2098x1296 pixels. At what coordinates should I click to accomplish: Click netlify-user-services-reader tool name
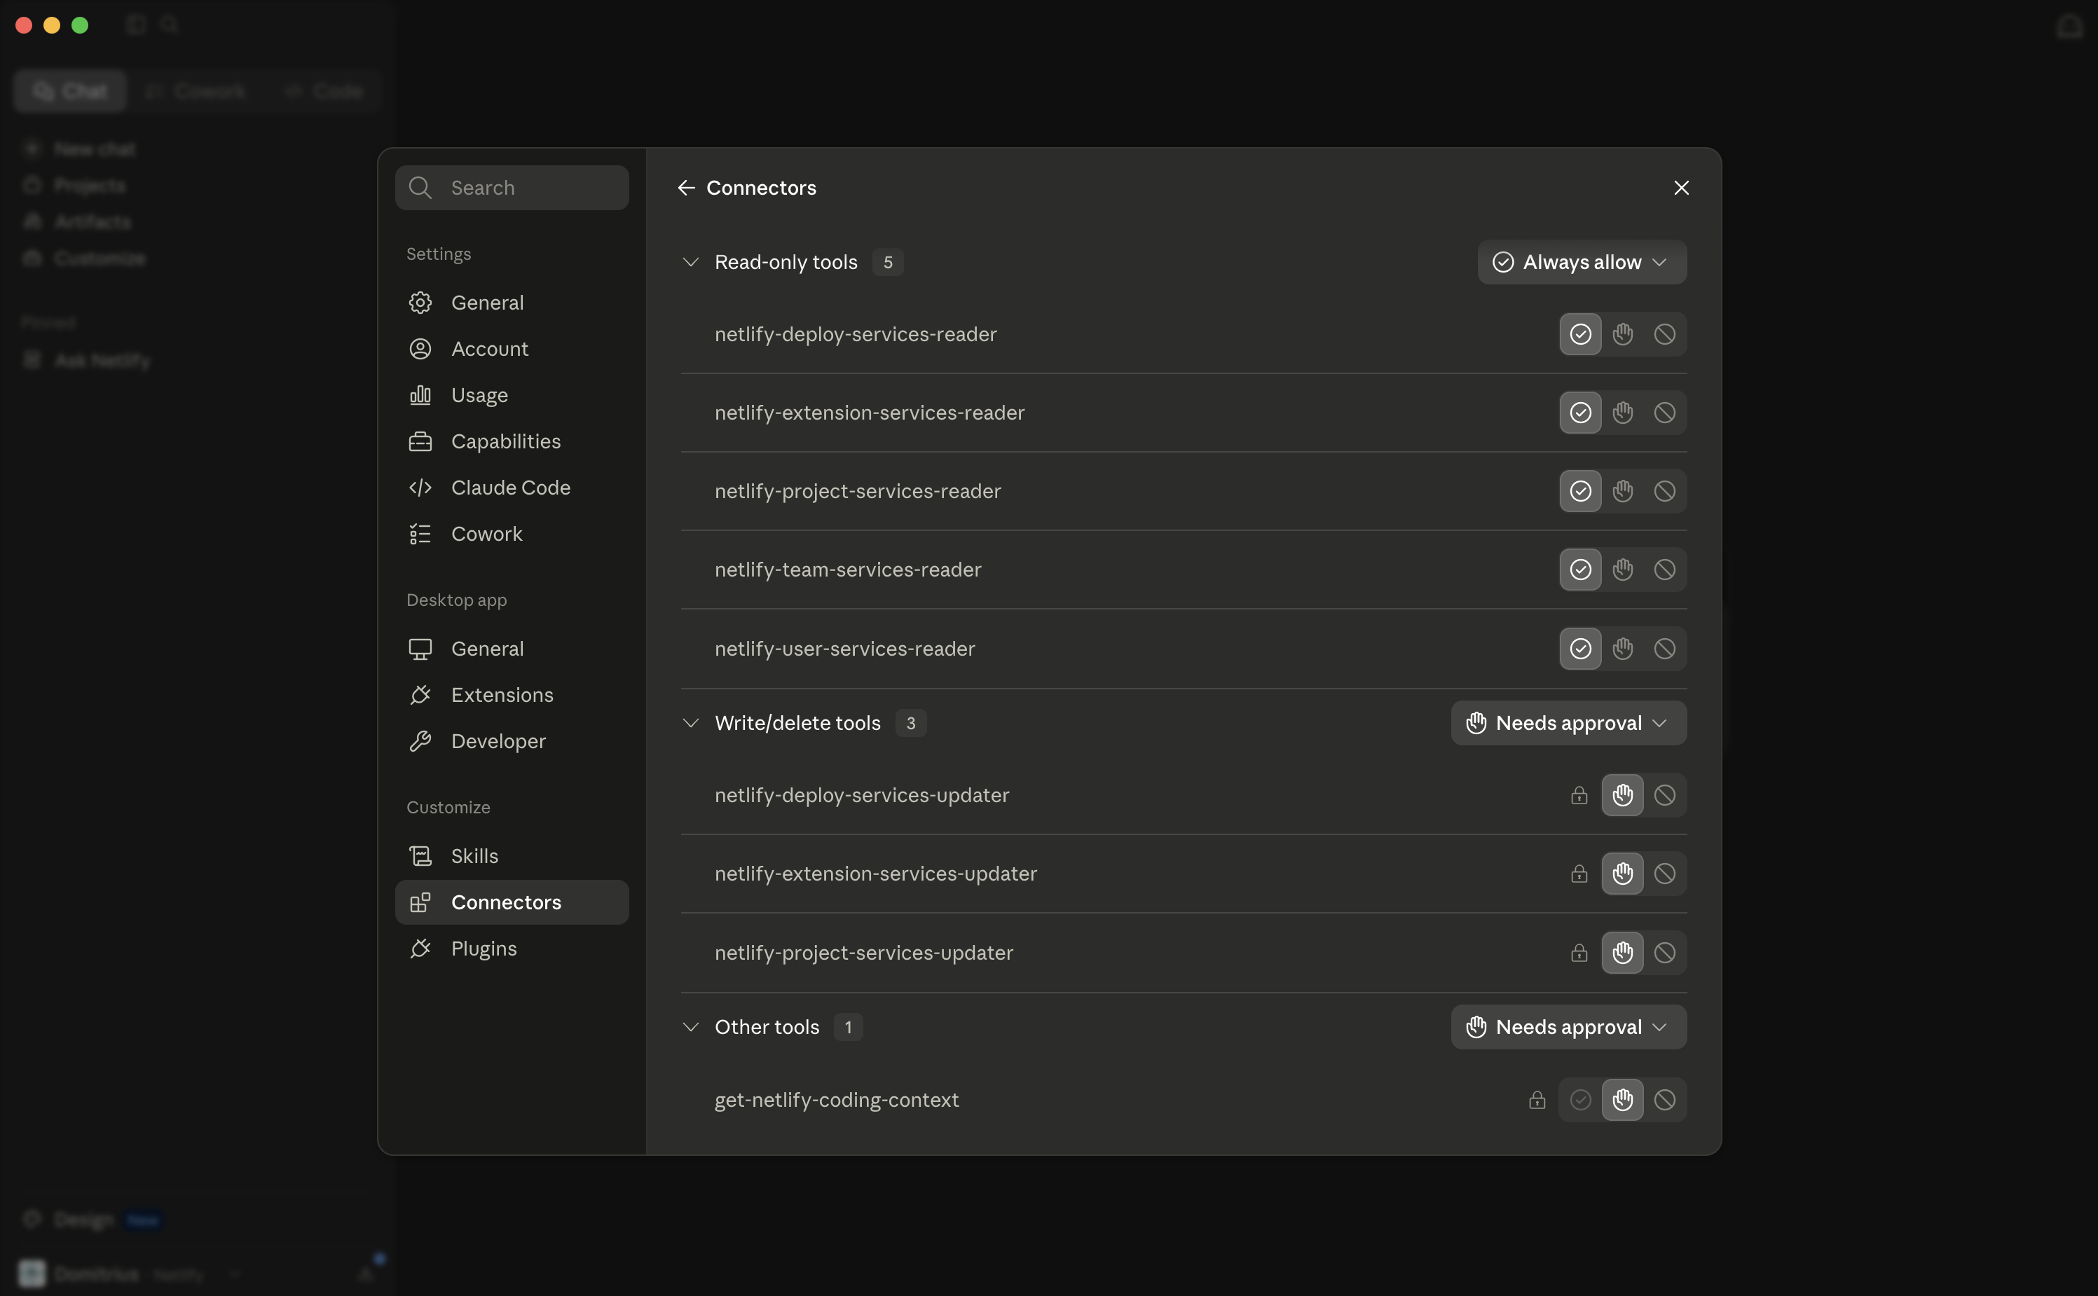(844, 649)
